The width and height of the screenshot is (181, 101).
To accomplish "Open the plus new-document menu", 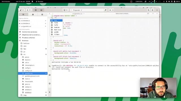I will coord(29,10).
